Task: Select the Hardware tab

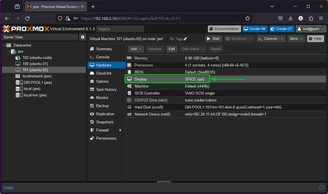Action: (107, 65)
